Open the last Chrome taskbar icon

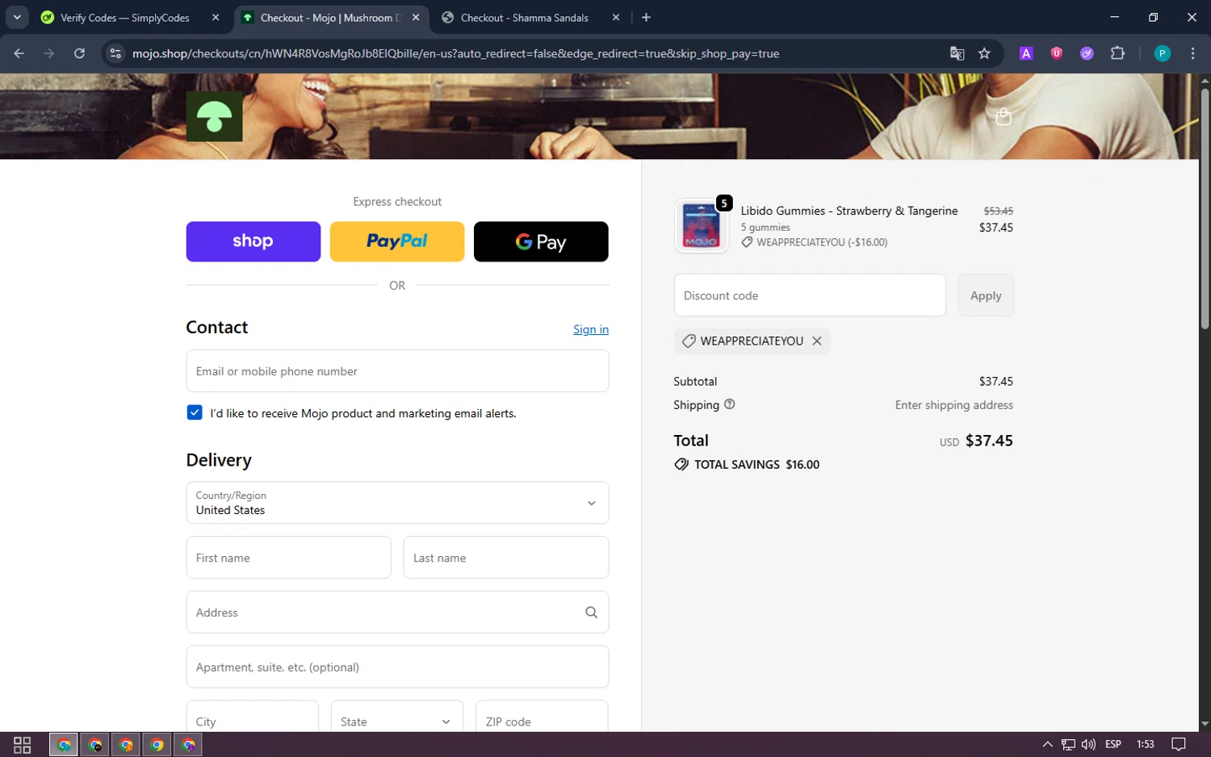(189, 744)
